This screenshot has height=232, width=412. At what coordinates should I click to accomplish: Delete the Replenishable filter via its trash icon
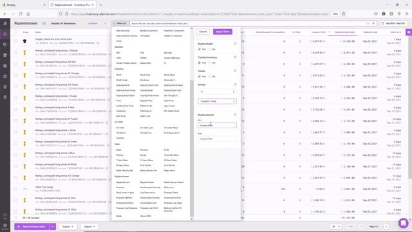(x=235, y=44)
